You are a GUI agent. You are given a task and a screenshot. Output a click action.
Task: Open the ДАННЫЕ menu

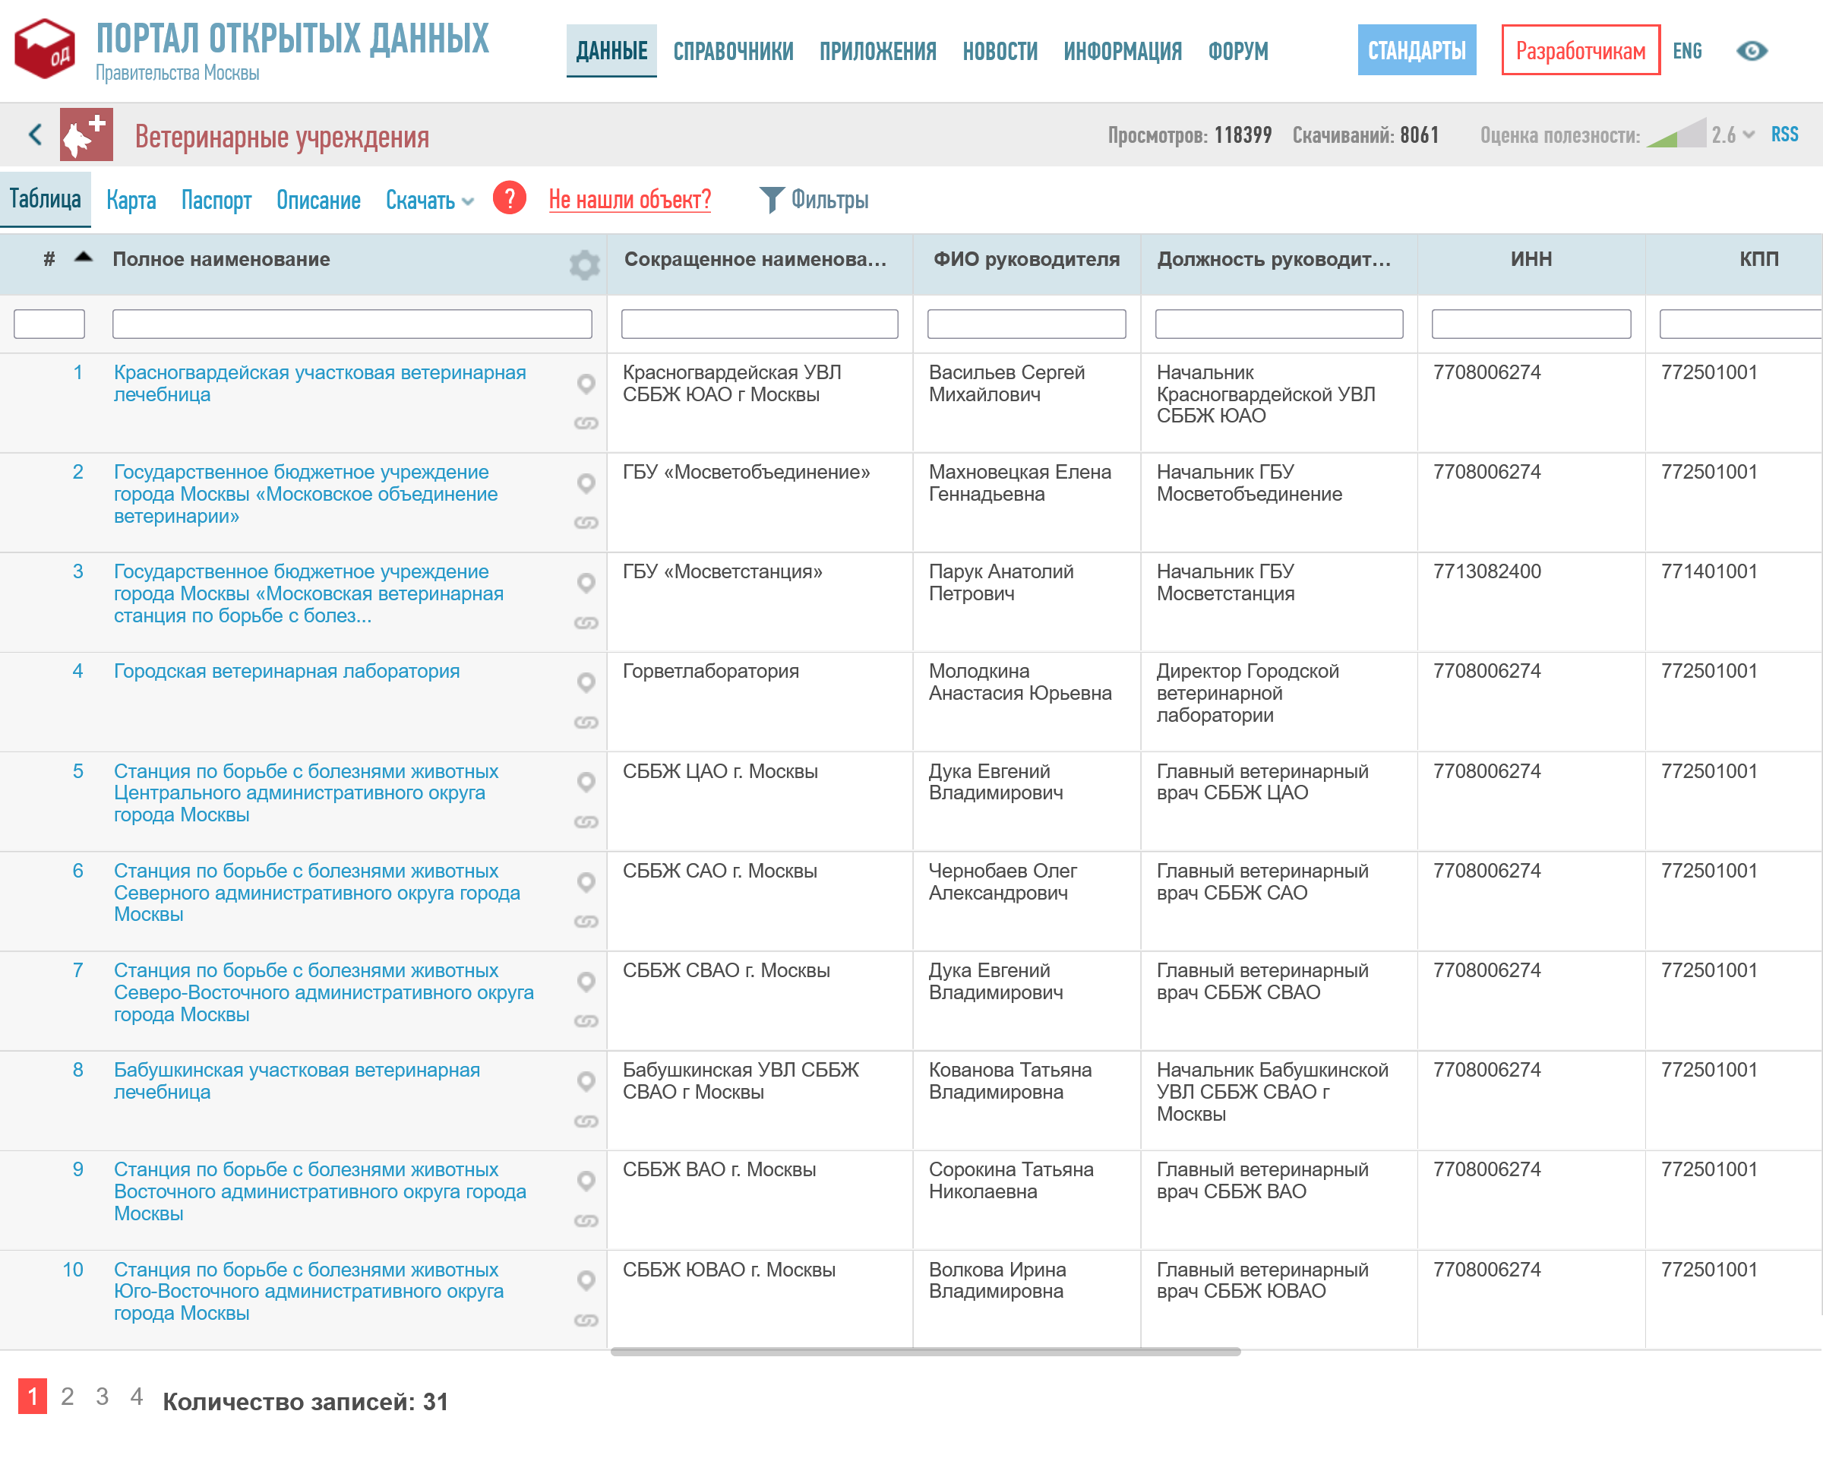pos(611,51)
